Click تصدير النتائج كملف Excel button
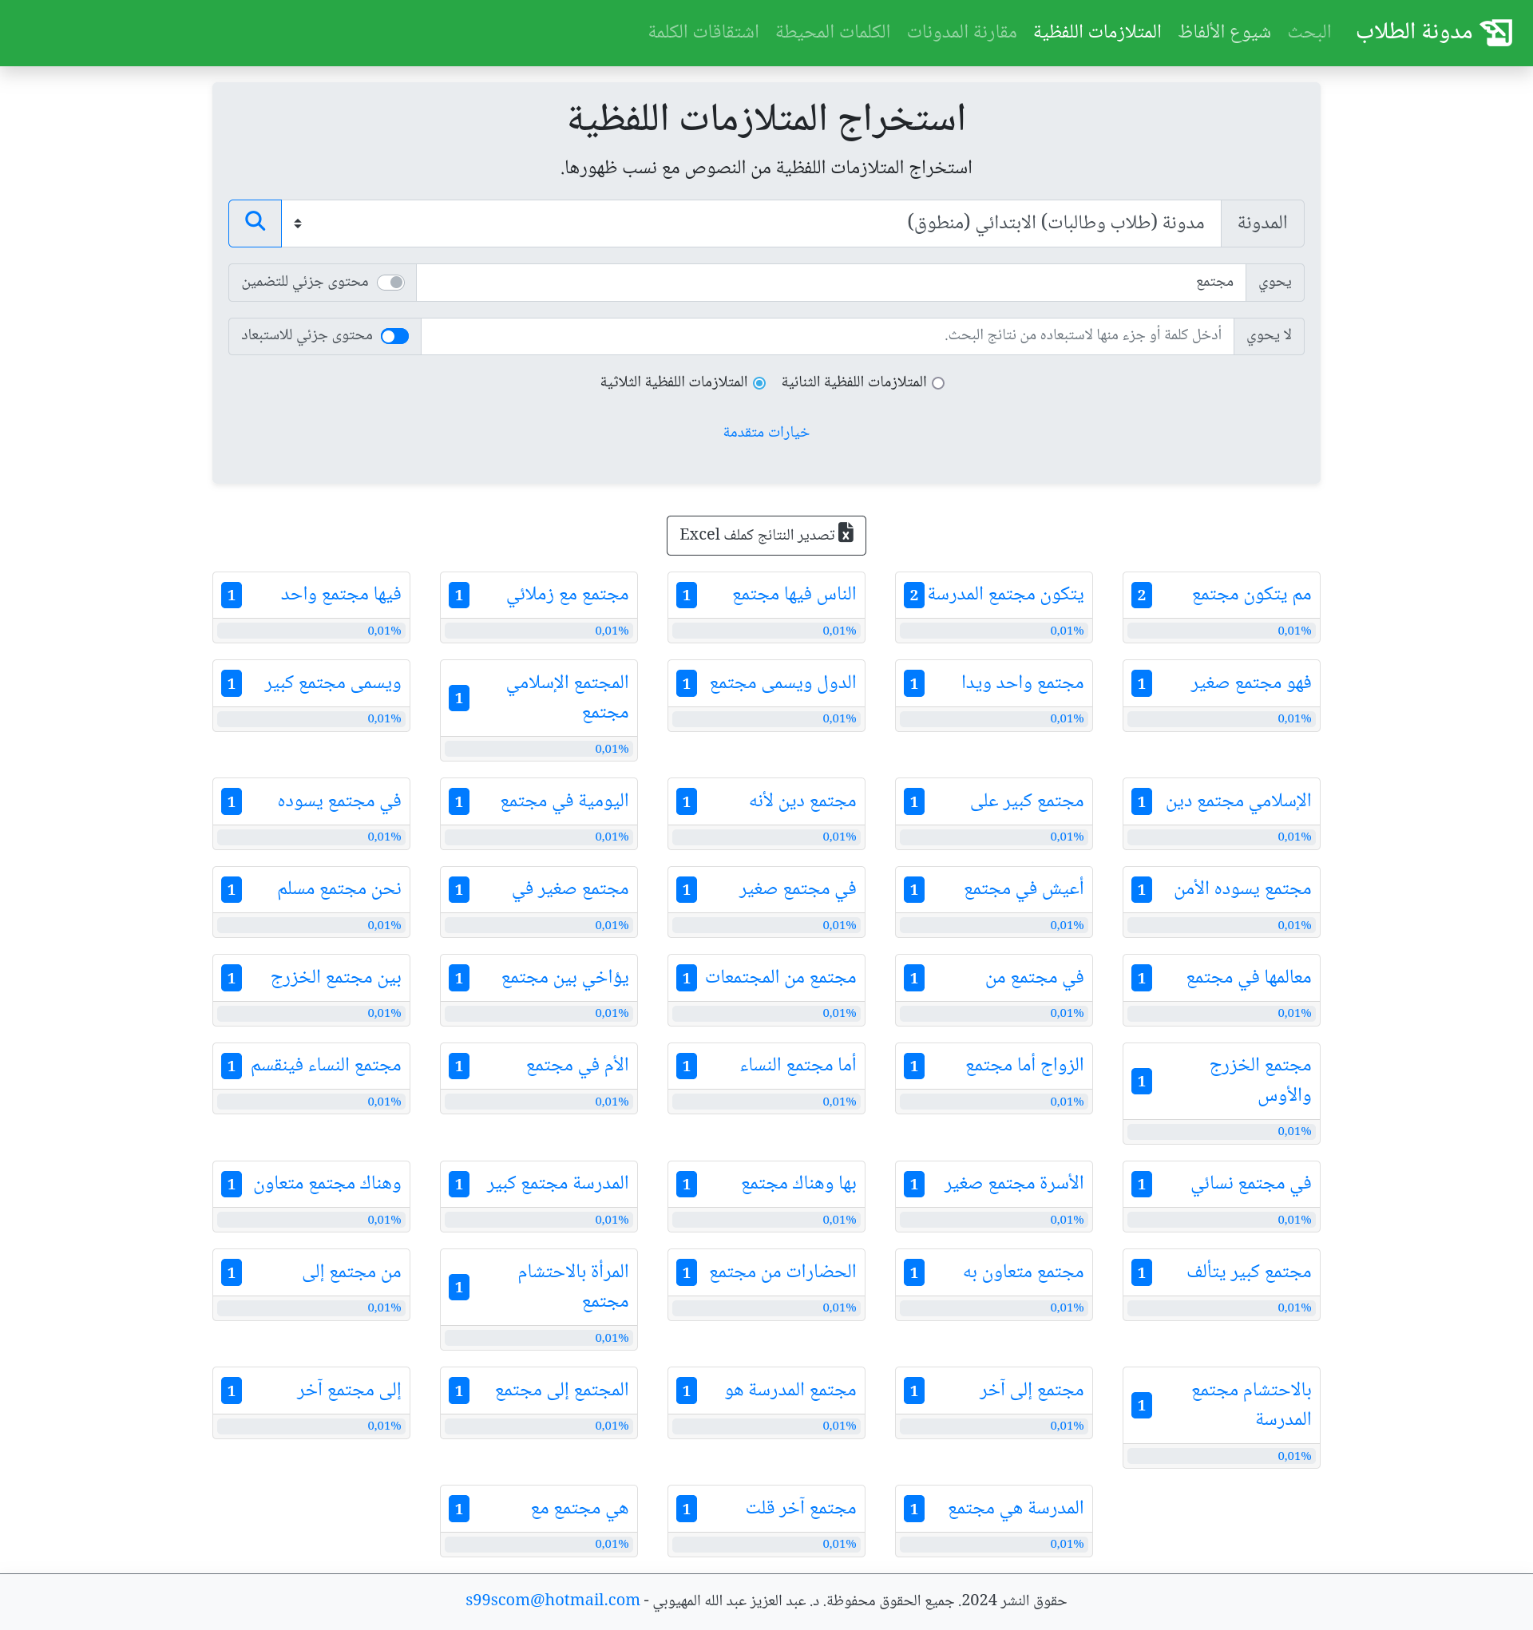The width and height of the screenshot is (1533, 1630). click(766, 535)
